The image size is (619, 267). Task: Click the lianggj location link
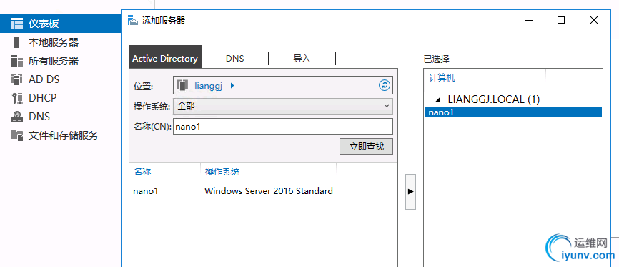(x=209, y=85)
